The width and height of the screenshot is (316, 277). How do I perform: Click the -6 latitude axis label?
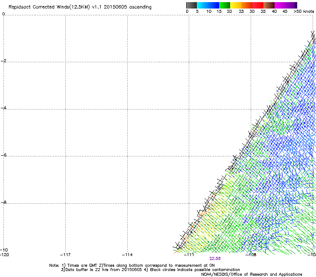3,155
